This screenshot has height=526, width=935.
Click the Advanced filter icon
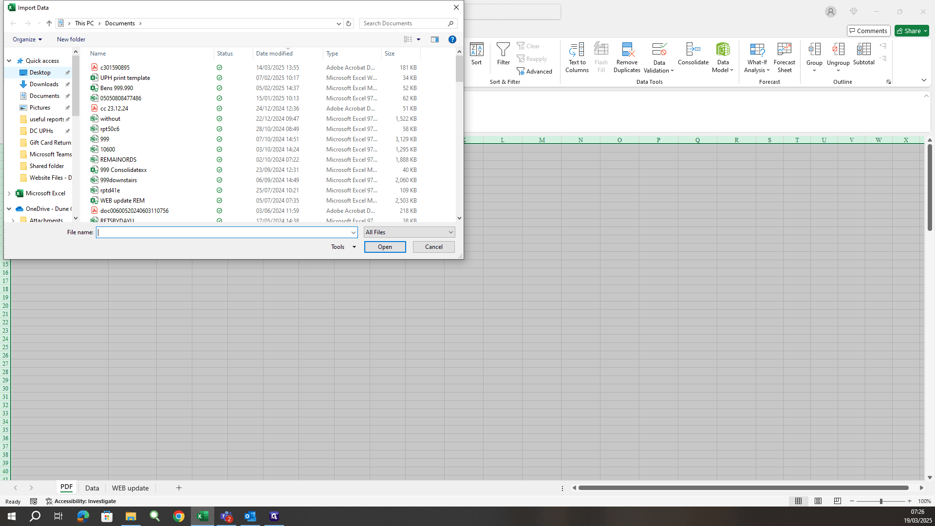point(535,72)
